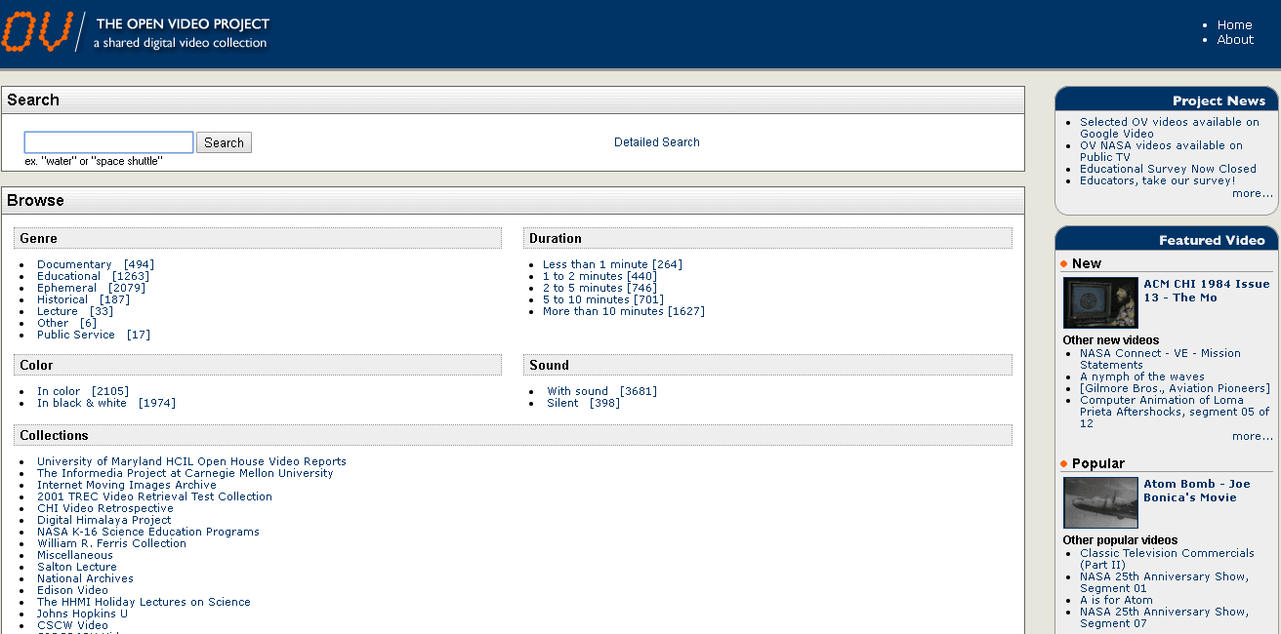Click the Open Video Project OV logo
The width and height of the screenshot is (1281, 634).
39,31
